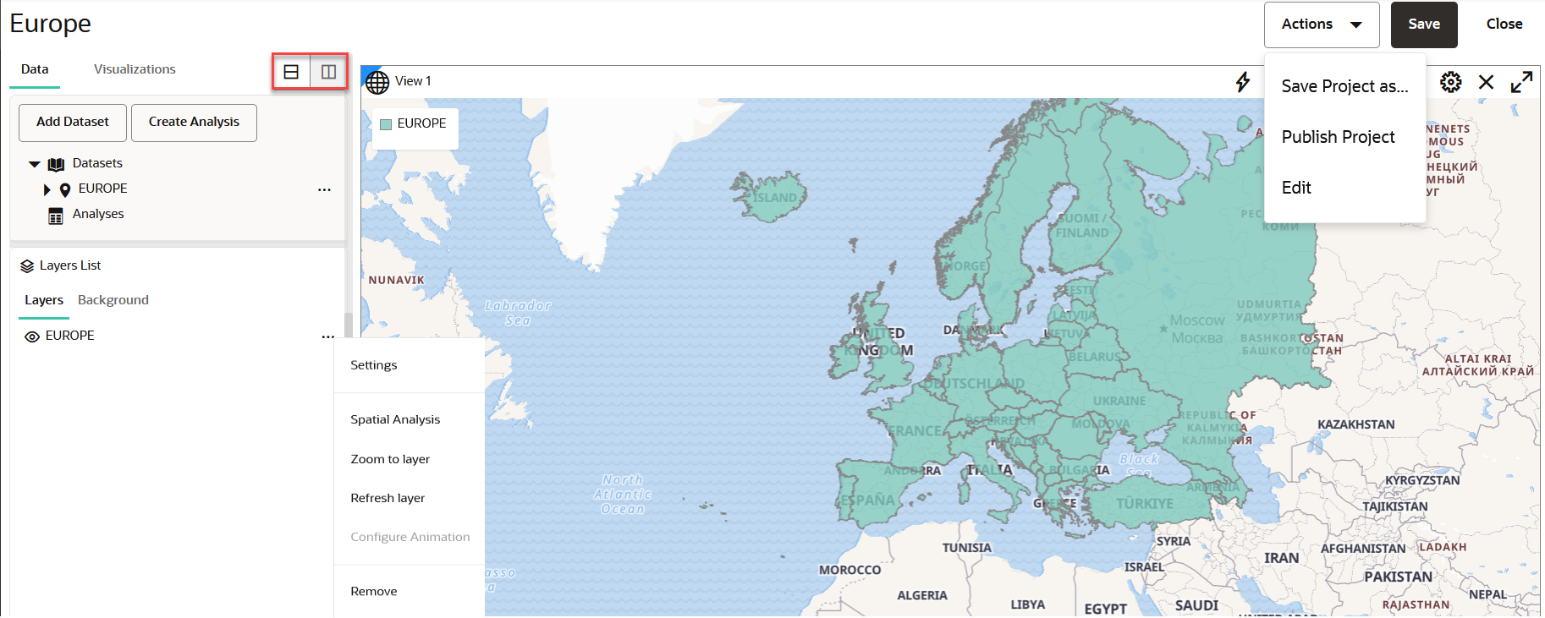
Task: Switch to the Data tab
Action: 35,69
